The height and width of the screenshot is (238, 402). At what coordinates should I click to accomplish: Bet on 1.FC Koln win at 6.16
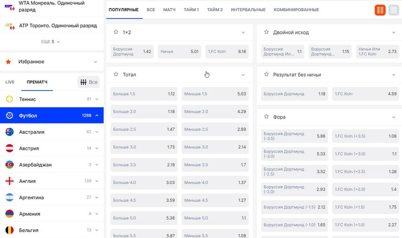click(x=227, y=51)
